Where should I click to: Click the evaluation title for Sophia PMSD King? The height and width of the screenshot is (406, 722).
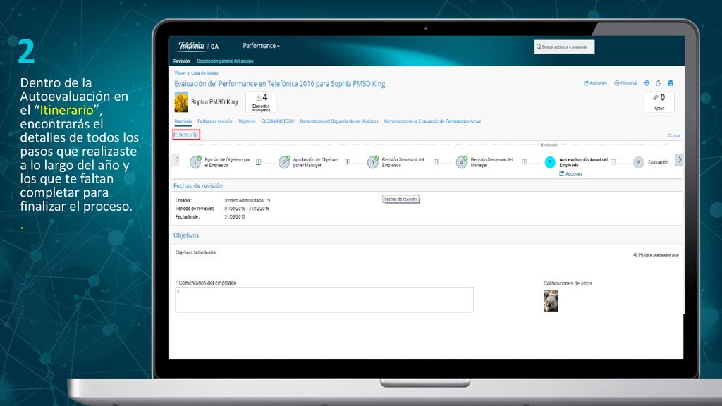279,84
